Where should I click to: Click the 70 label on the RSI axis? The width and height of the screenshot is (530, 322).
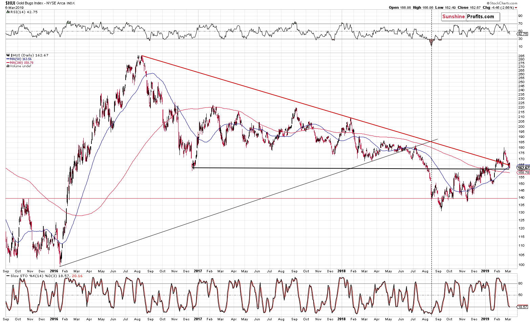[521, 24]
